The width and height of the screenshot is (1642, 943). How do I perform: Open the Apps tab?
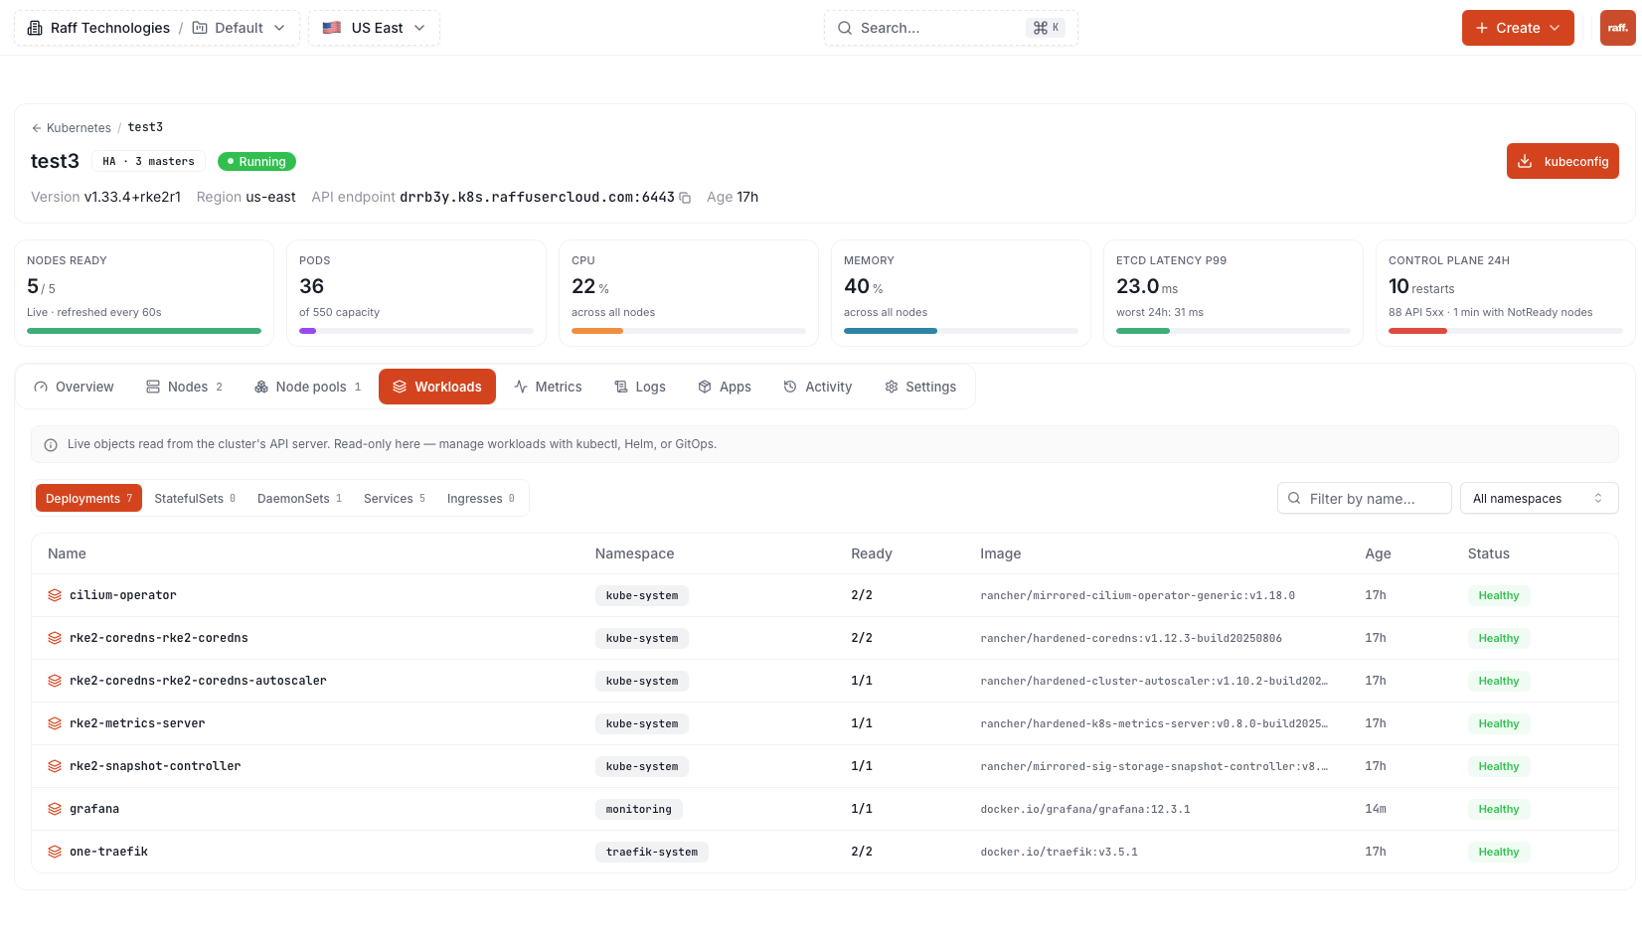[725, 387]
